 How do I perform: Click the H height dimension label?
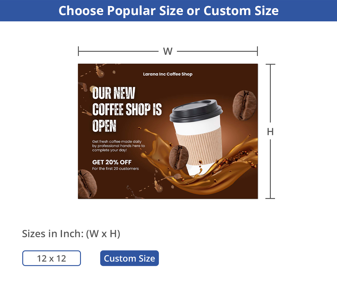point(270,132)
